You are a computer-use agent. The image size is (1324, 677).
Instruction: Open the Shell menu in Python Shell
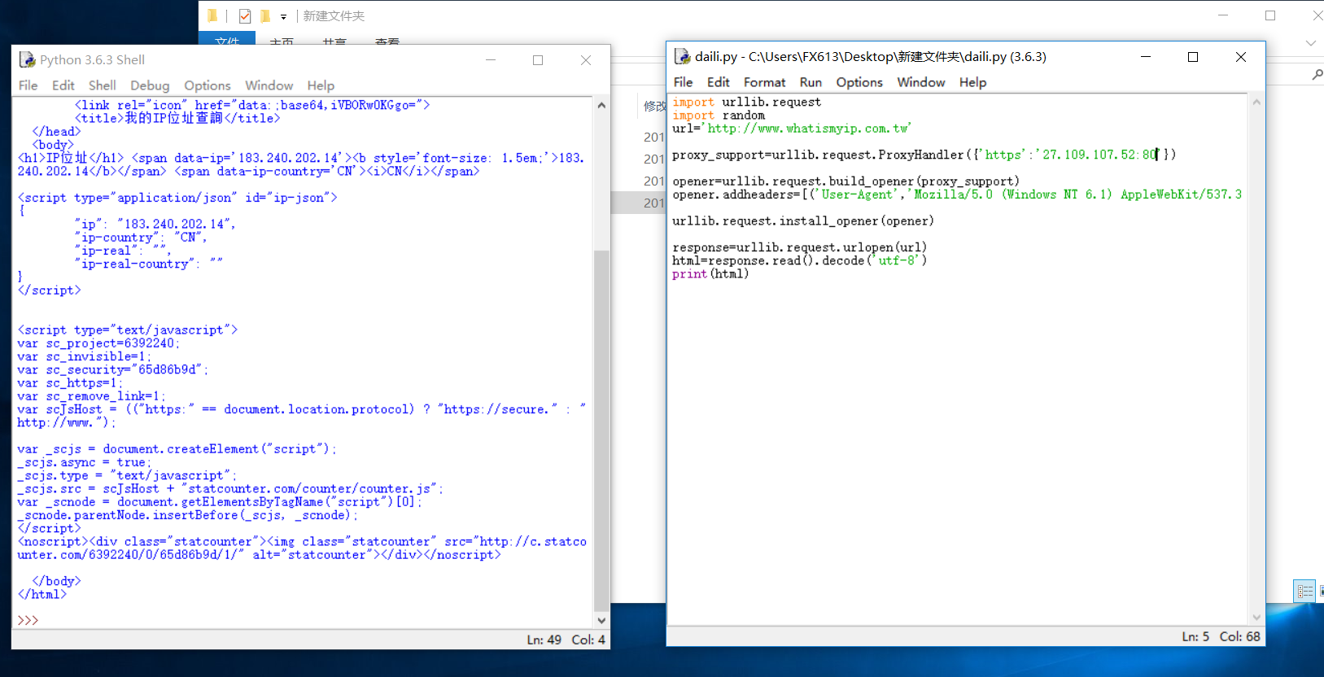coord(102,85)
